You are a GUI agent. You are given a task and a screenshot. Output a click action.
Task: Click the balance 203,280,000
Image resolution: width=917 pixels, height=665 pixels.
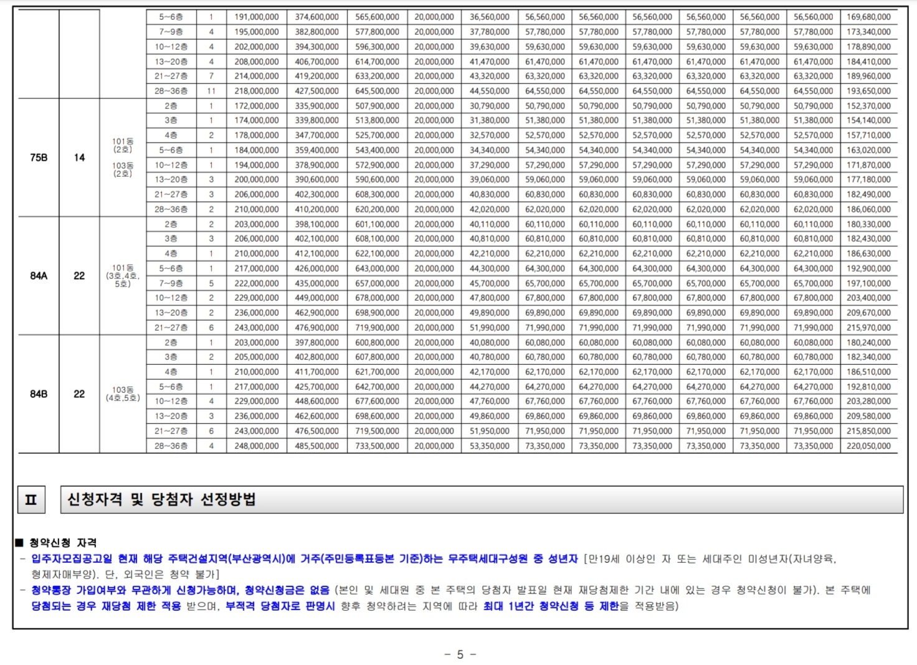point(868,401)
